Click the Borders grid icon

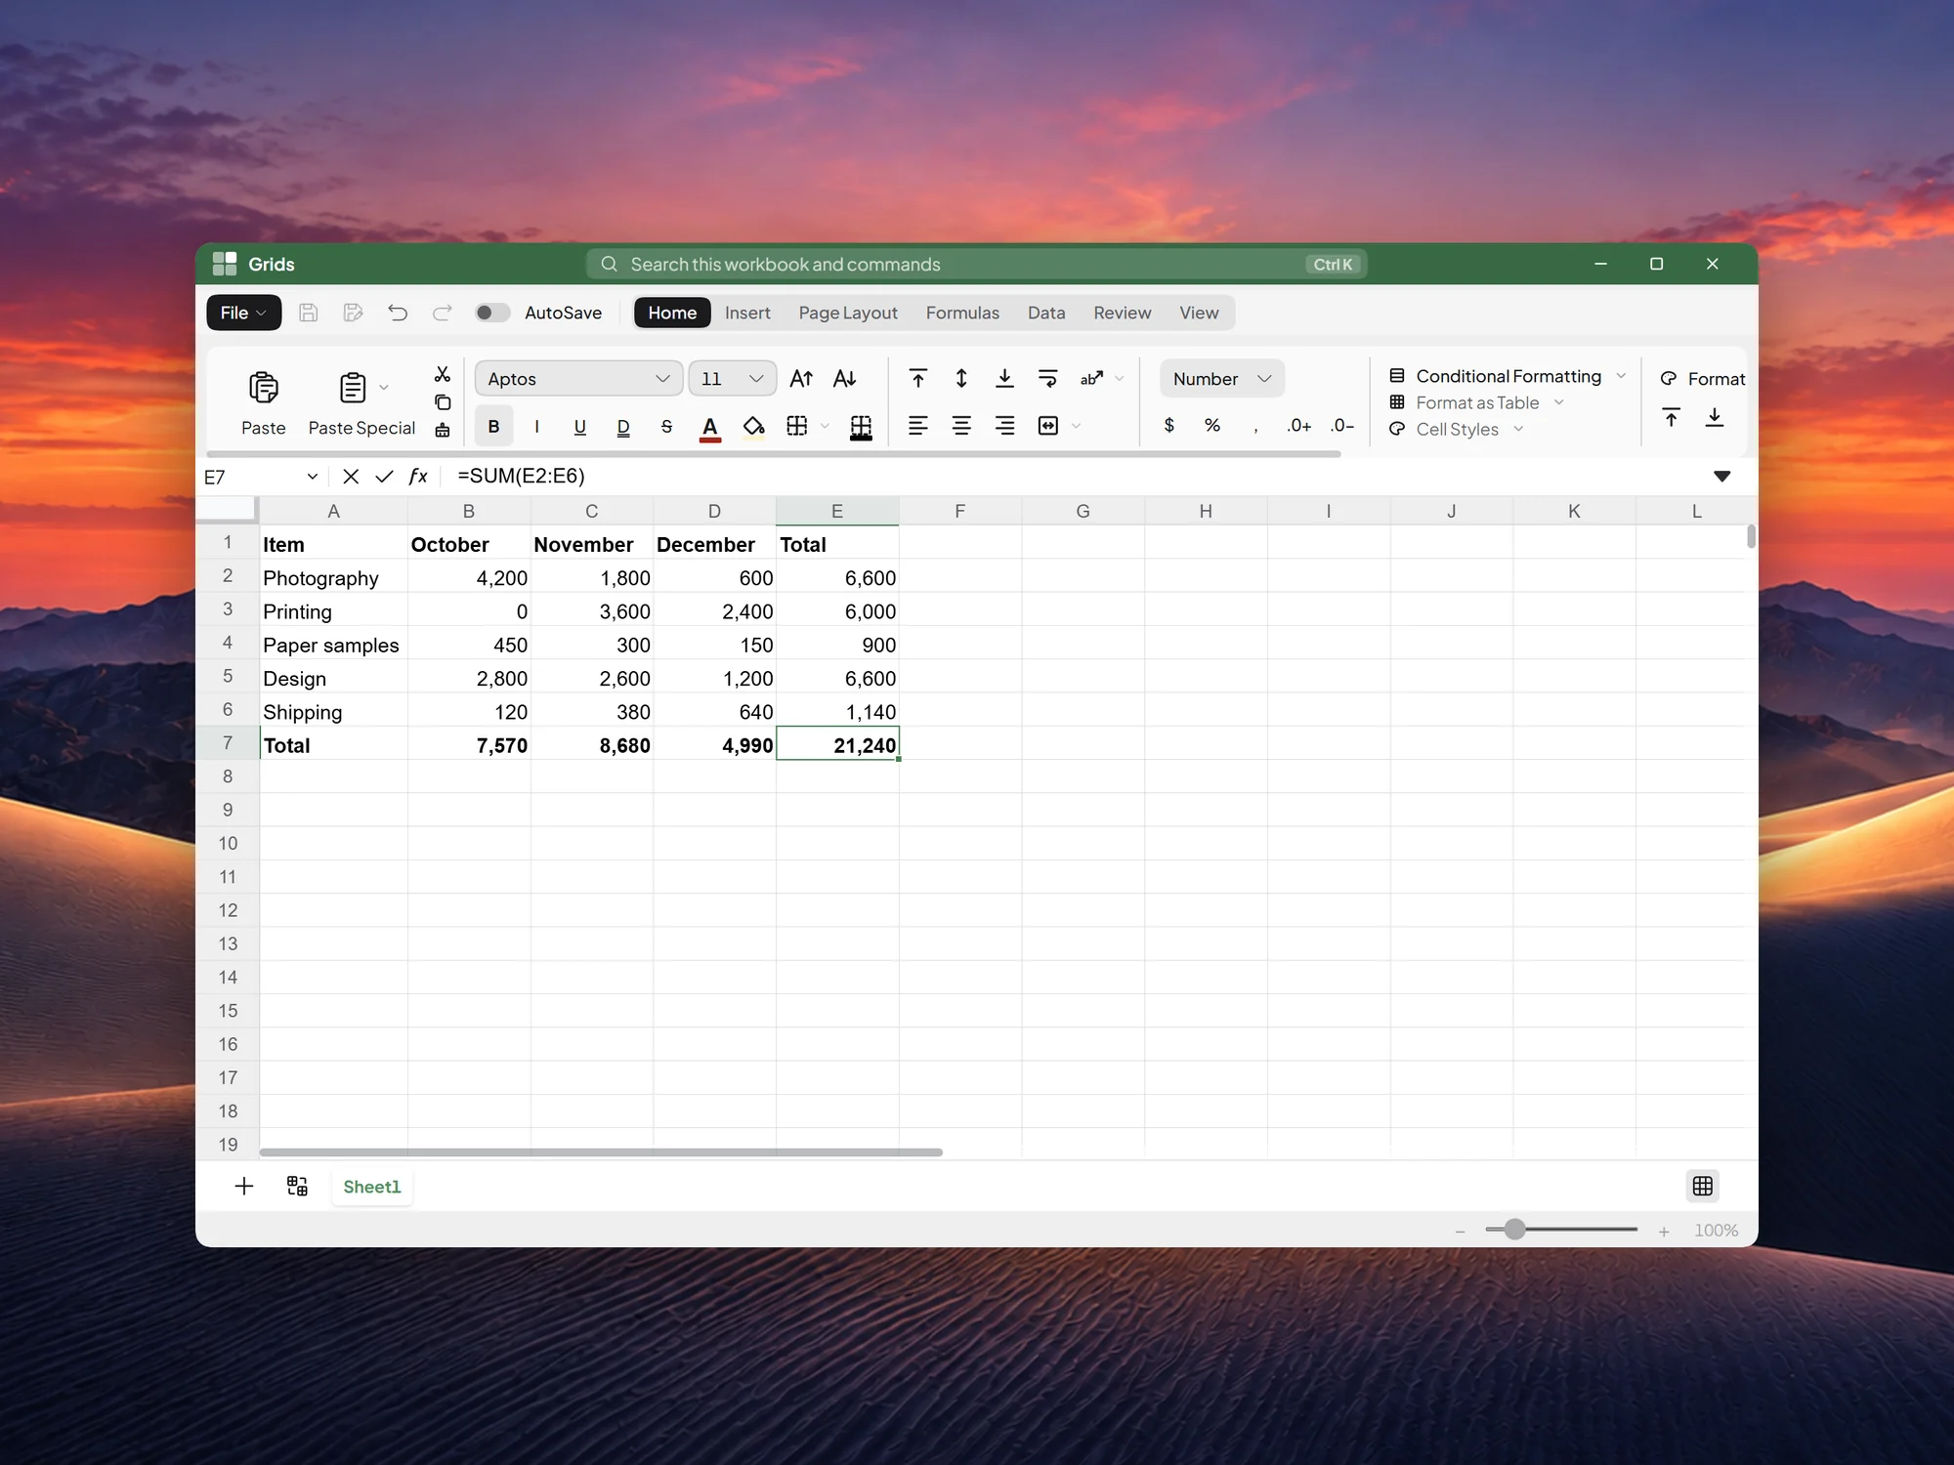pos(797,426)
